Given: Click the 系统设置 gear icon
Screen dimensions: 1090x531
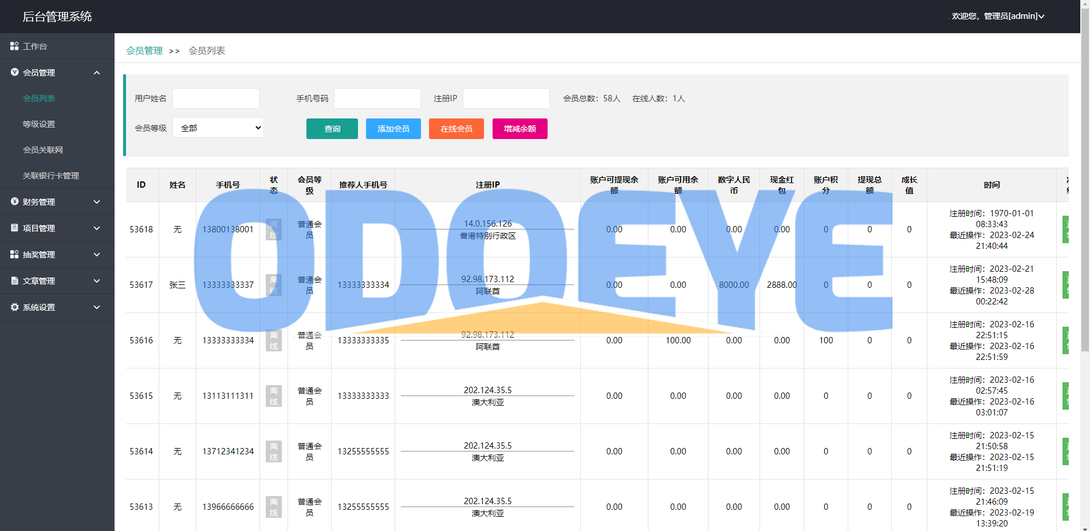Looking at the screenshot, I should [x=14, y=307].
